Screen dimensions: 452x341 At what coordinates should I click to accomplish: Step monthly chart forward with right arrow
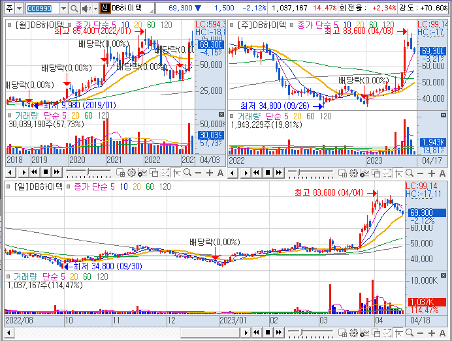pos(24,173)
